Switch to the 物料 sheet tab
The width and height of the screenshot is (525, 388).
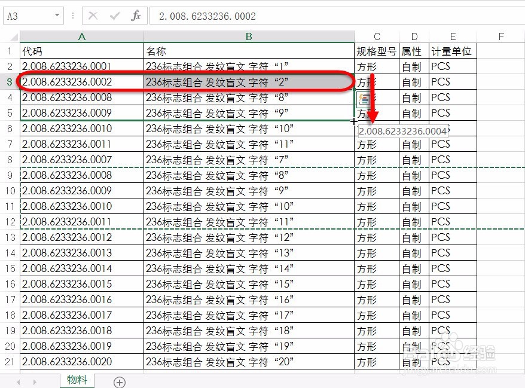tap(77, 379)
